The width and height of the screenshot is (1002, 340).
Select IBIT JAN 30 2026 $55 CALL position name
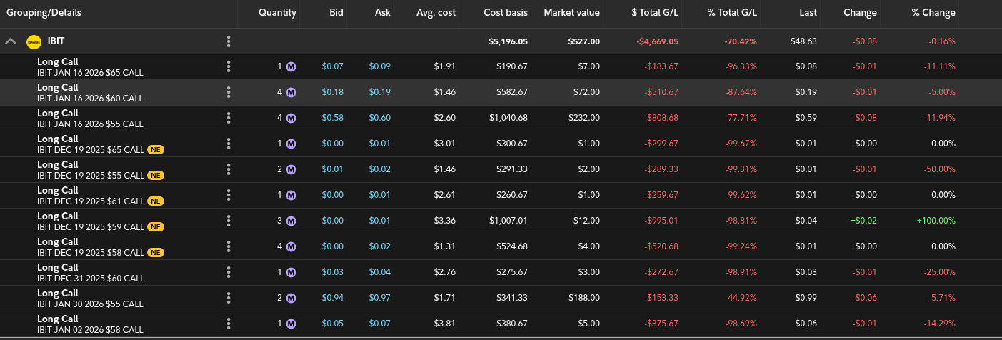point(90,304)
